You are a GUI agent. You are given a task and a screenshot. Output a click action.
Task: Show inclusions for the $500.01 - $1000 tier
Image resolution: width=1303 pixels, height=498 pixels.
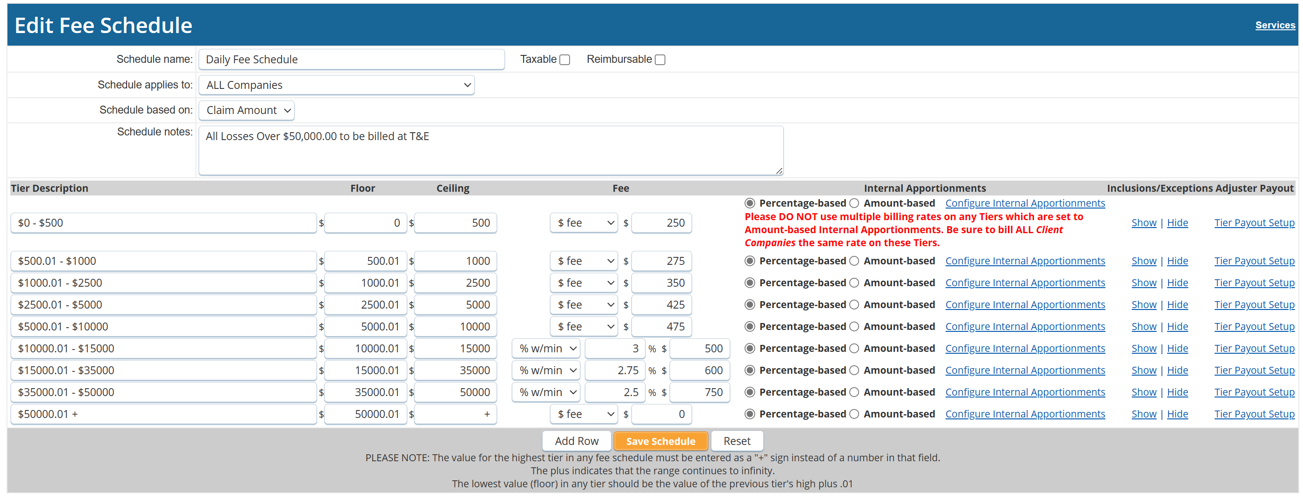(x=1144, y=261)
